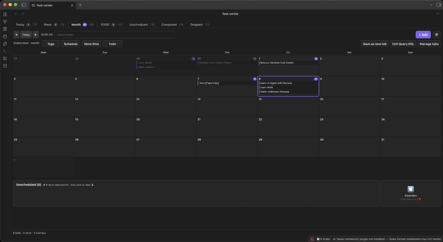Open the Unscheduled tab
This screenshot has height=242, width=443.
pos(142,24)
